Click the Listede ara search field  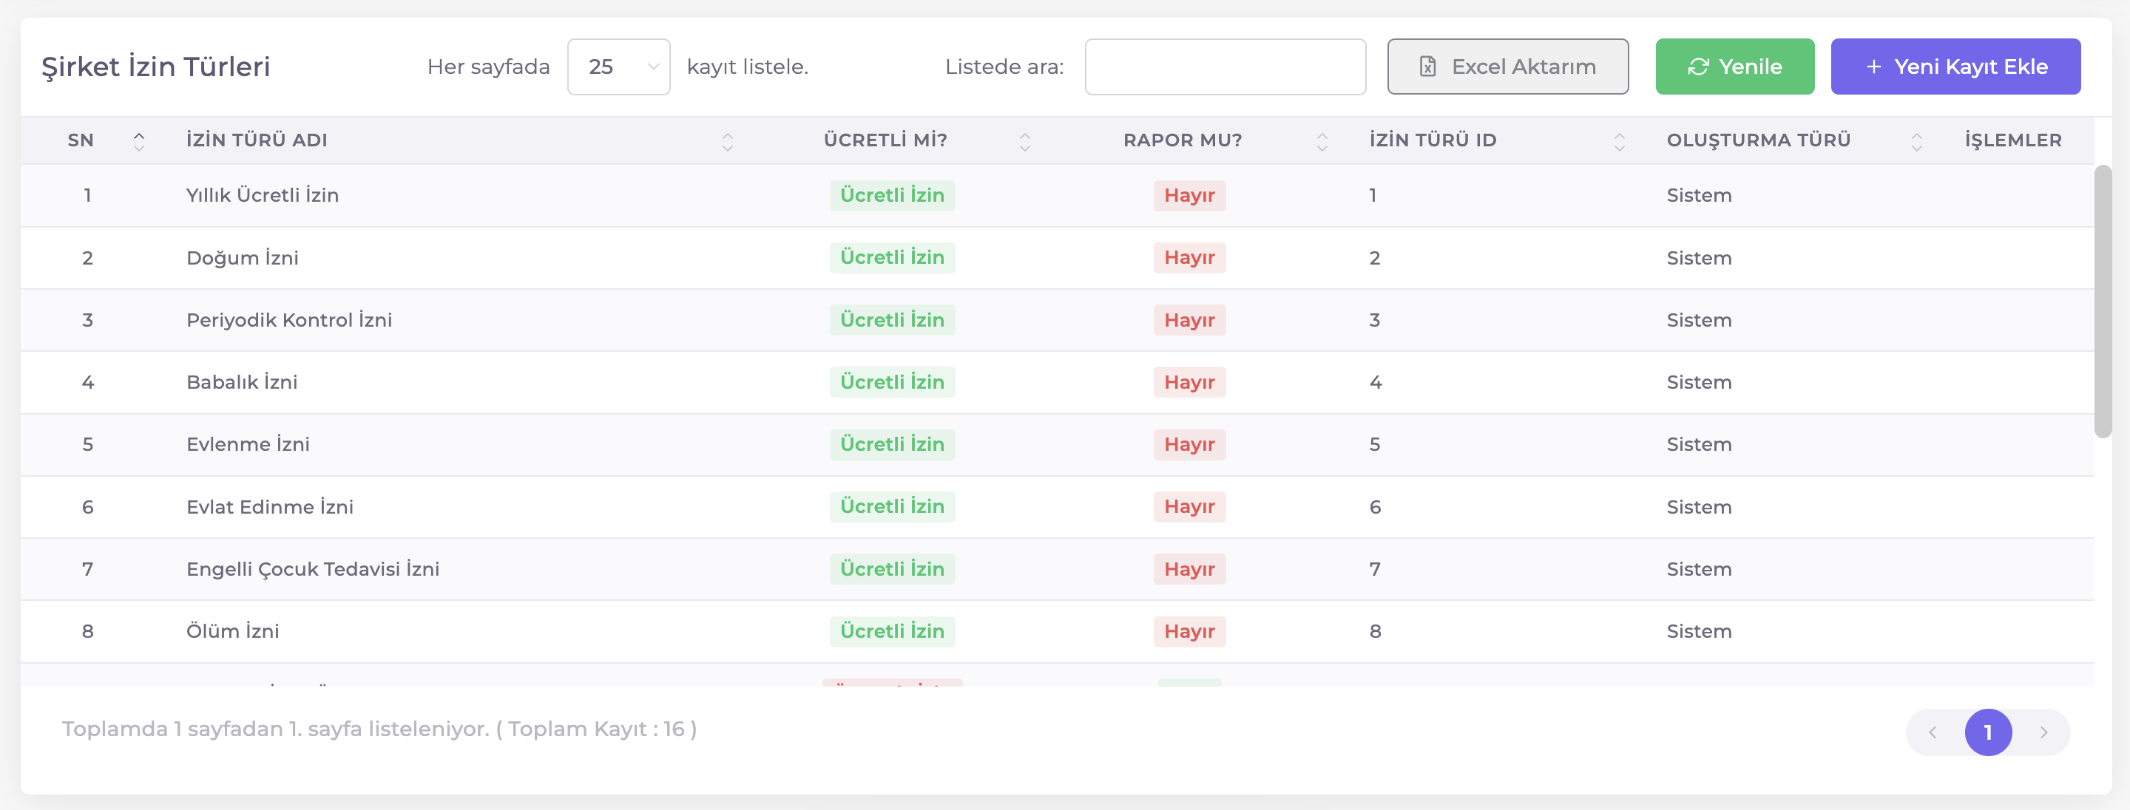pyautogui.click(x=1225, y=67)
